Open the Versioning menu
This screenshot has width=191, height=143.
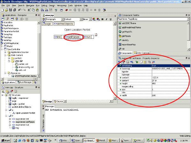pyautogui.click(x=61, y=6)
